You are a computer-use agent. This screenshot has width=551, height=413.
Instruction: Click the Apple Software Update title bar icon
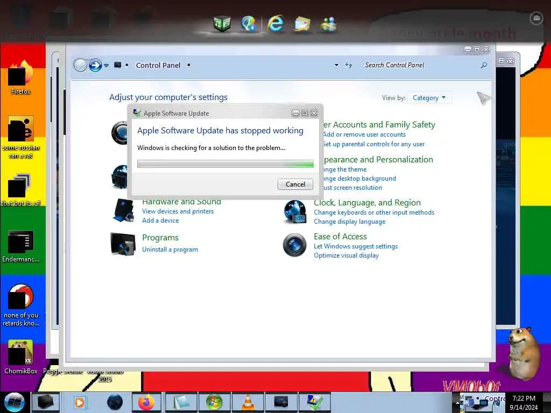point(137,113)
